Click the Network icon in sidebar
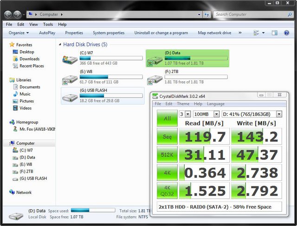This screenshot has width=297, height=226. (12, 192)
